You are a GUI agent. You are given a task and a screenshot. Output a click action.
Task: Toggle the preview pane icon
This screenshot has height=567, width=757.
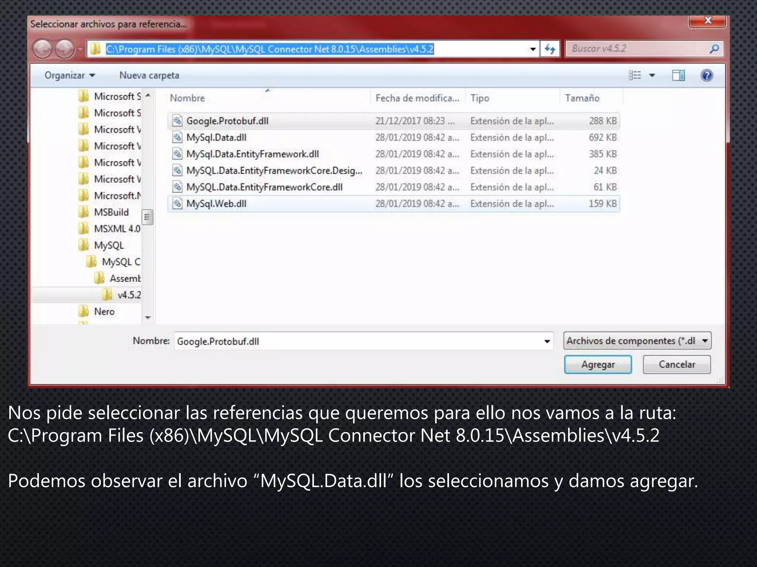[x=678, y=75]
